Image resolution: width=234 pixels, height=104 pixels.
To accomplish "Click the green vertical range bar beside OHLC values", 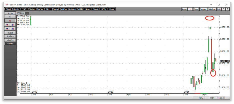I will (x=30, y=20).
